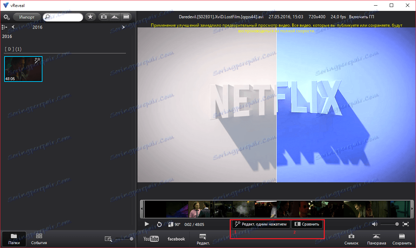
Task: Mute the volume speaker icon
Action: (375, 224)
